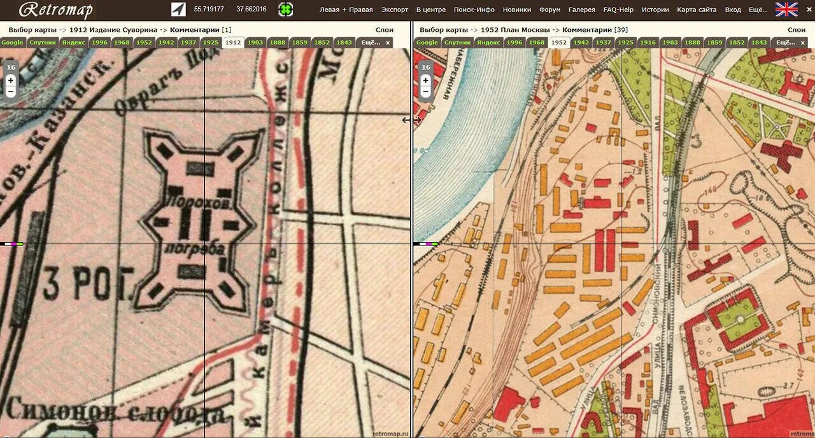This screenshot has height=438, width=815.
Task: Click the geolocation arrow icon
Action: tap(179, 10)
